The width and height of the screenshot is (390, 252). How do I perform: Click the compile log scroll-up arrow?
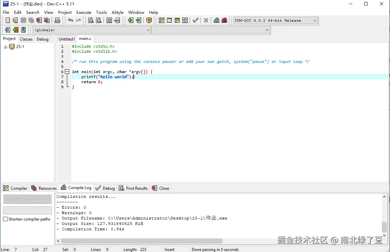tap(384, 197)
